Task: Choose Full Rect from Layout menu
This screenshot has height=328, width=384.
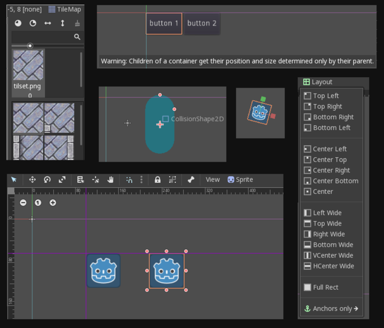Action: 325,287
